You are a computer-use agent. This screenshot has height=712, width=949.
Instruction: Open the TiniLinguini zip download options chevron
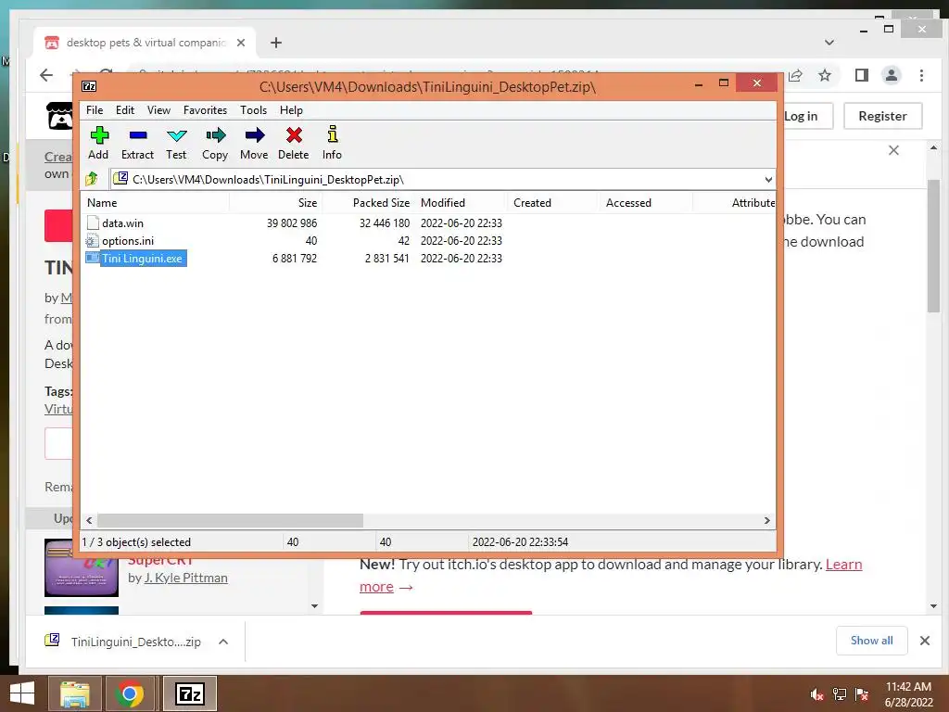point(223,642)
